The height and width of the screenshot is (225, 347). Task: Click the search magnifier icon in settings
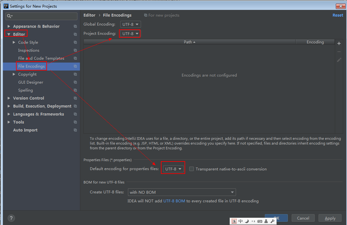click(x=10, y=16)
